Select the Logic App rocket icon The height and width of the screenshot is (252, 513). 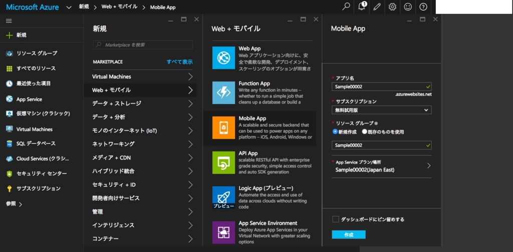pos(223,197)
